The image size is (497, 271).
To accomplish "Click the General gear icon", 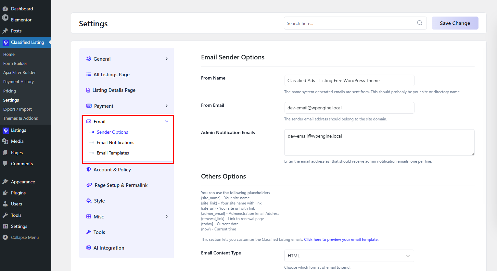I will click(x=89, y=59).
